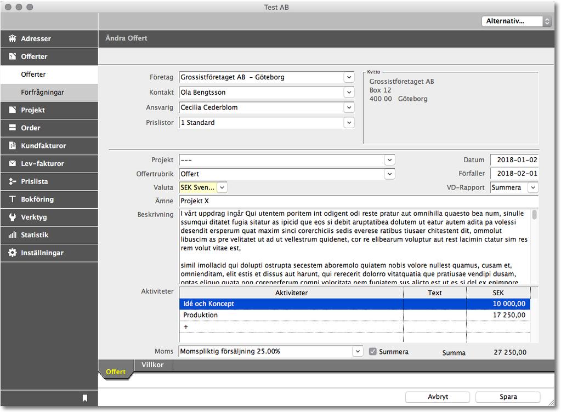The height and width of the screenshot is (412, 561).
Task: Select the Offerter sub-item
Action: [x=49, y=75]
